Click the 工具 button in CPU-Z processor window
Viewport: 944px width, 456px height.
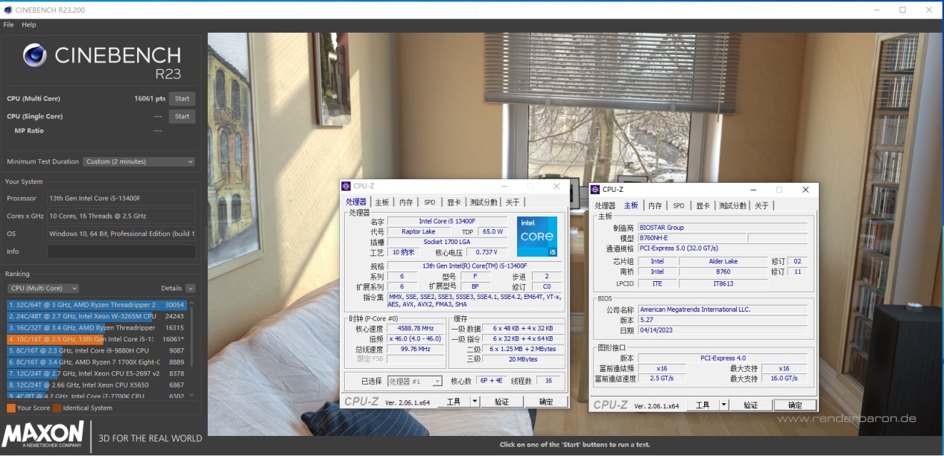pyautogui.click(x=453, y=402)
